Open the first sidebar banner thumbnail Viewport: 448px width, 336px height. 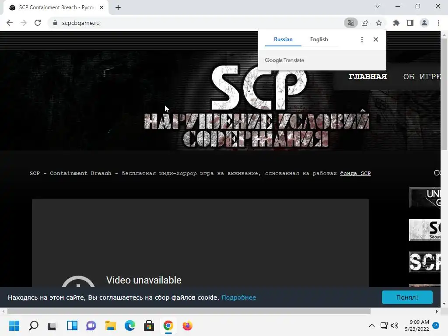click(x=424, y=197)
